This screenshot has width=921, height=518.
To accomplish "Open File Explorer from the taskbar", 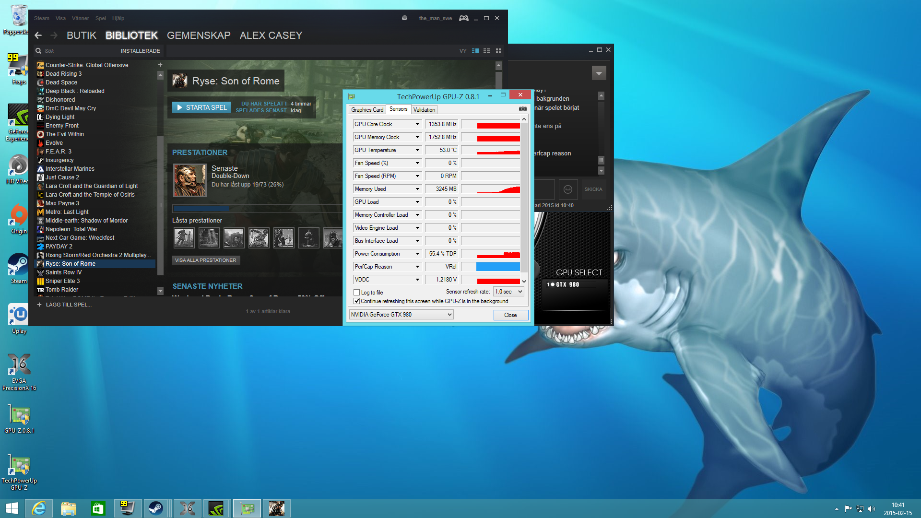I will (x=68, y=508).
